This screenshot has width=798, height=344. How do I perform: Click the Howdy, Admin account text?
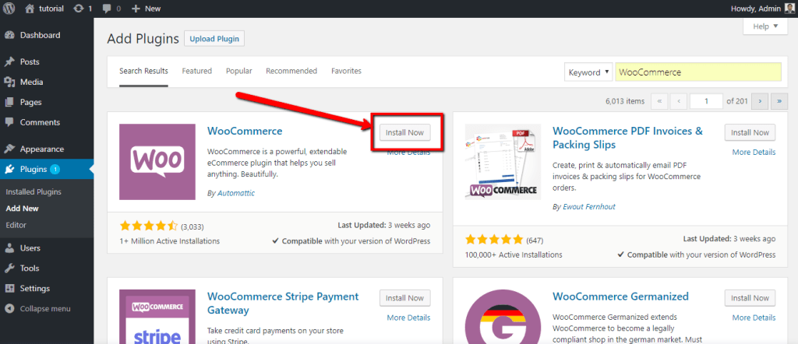click(754, 8)
